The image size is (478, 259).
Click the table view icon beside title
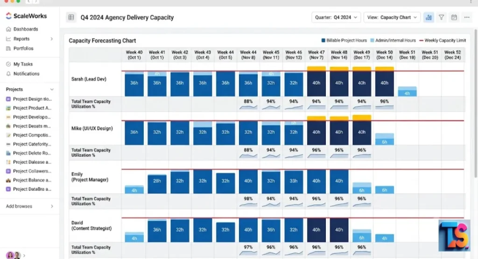click(71, 17)
